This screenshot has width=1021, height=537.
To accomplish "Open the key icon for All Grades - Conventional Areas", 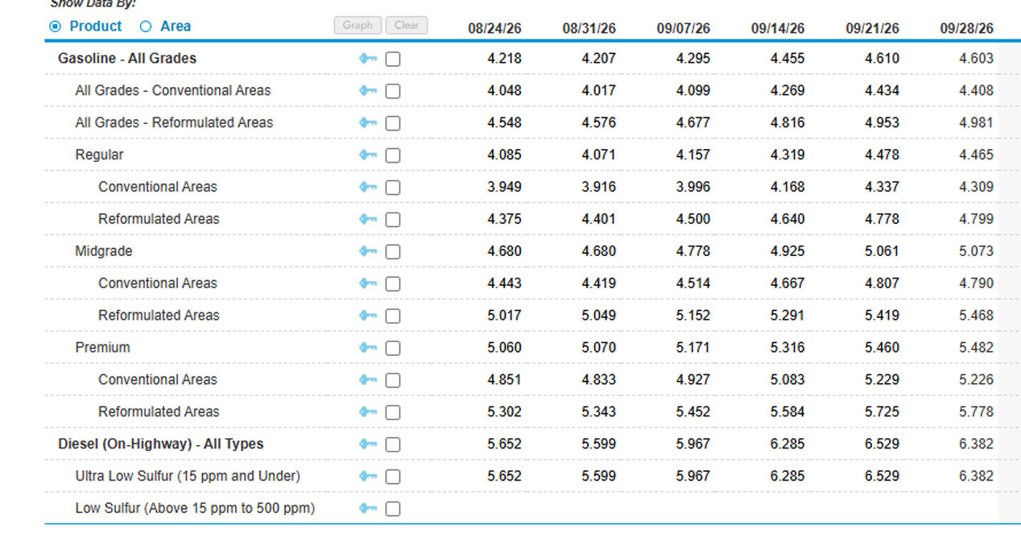I will pyautogui.click(x=368, y=91).
